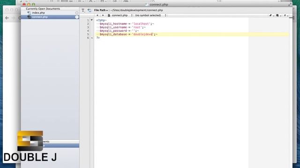The image size is (300, 168).
Task: Click the '?>' closing tag
Action: tap(98, 38)
